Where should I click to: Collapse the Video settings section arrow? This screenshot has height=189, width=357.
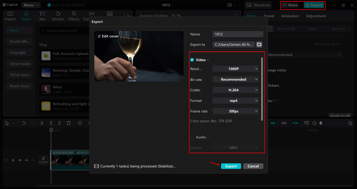point(208,60)
